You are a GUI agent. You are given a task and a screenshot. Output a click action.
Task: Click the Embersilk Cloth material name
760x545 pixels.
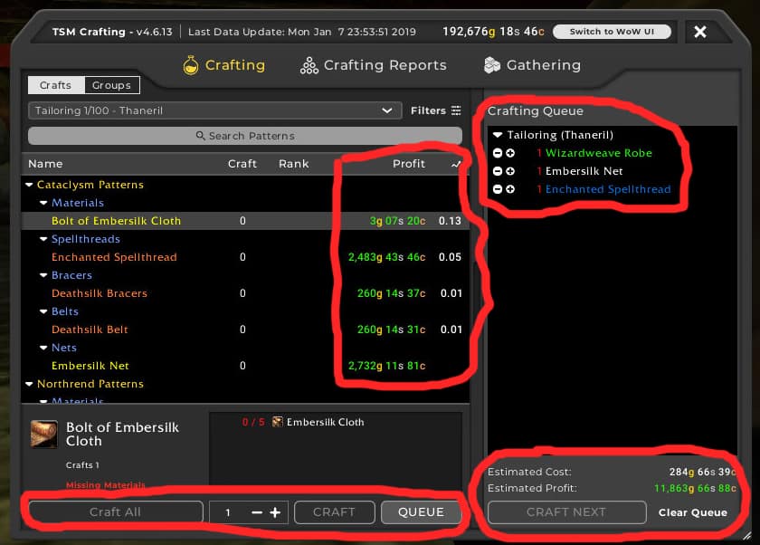(x=325, y=422)
